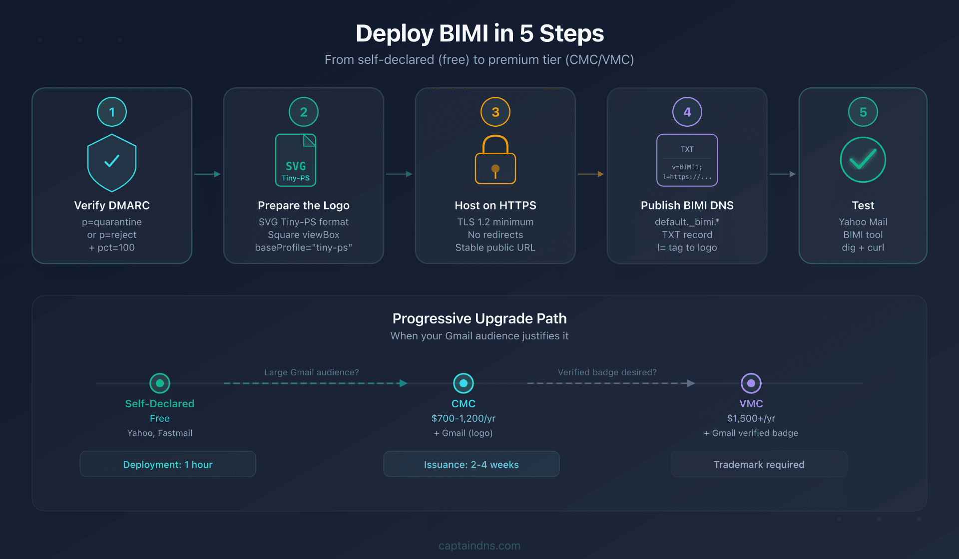Click the subtitle about self-declared to premium tier
Screen dimensions: 959x559
[x=479, y=59]
